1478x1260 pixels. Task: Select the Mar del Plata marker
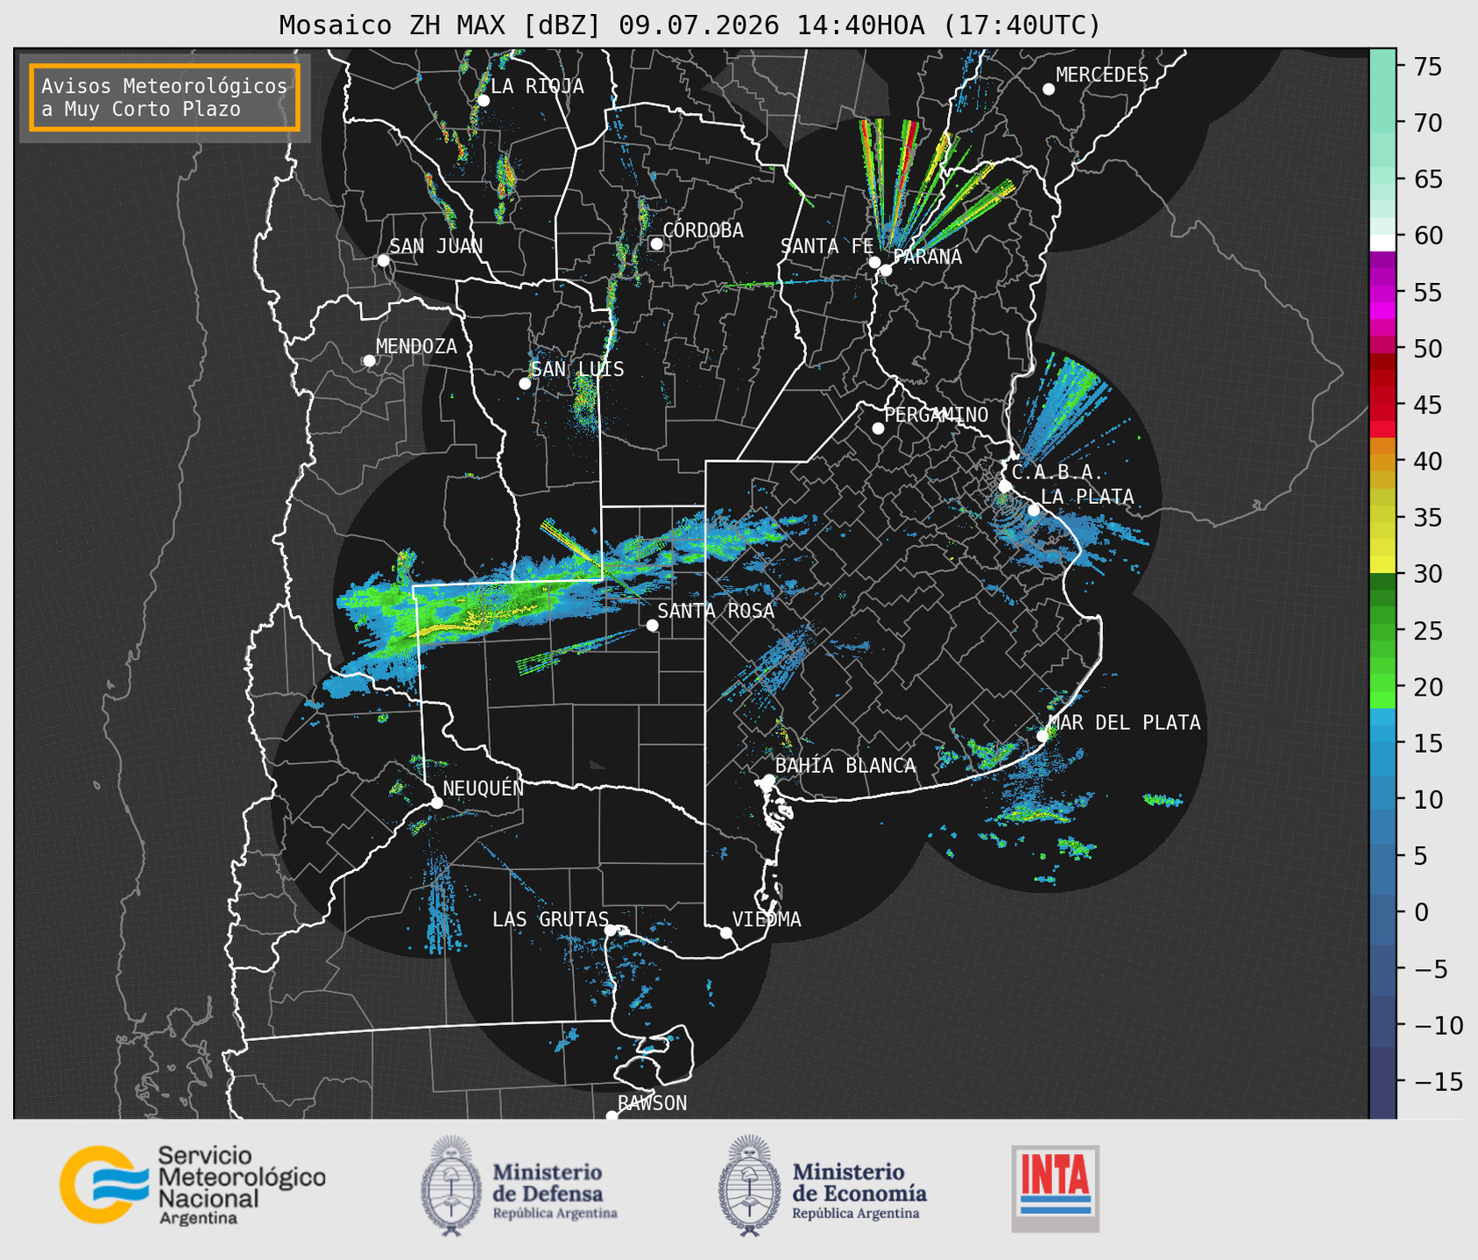pos(1043,736)
